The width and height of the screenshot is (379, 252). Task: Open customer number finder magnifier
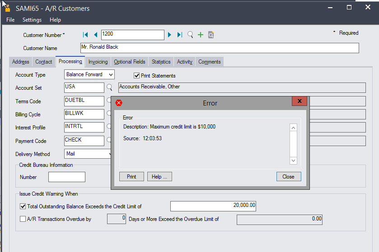[x=190, y=35]
